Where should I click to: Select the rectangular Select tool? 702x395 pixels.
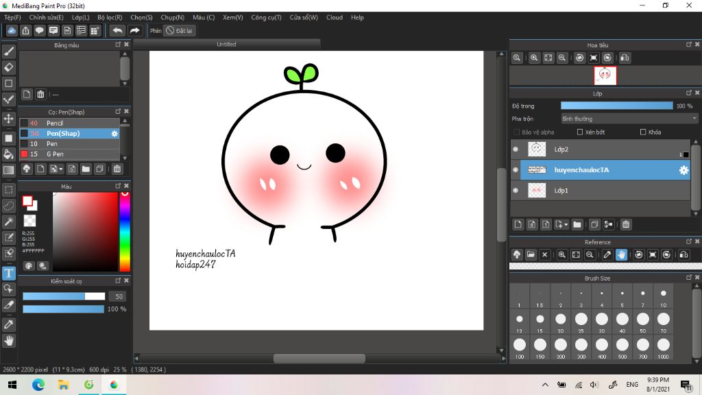[x=8, y=190]
